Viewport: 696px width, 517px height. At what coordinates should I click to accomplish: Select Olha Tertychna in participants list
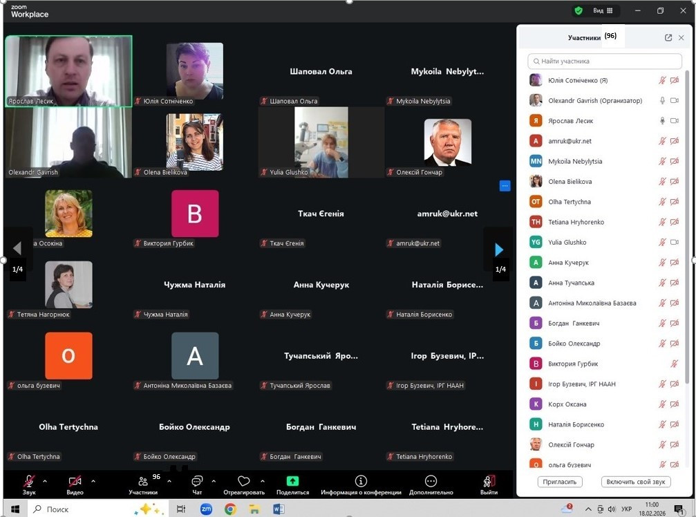tap(570, 202)
